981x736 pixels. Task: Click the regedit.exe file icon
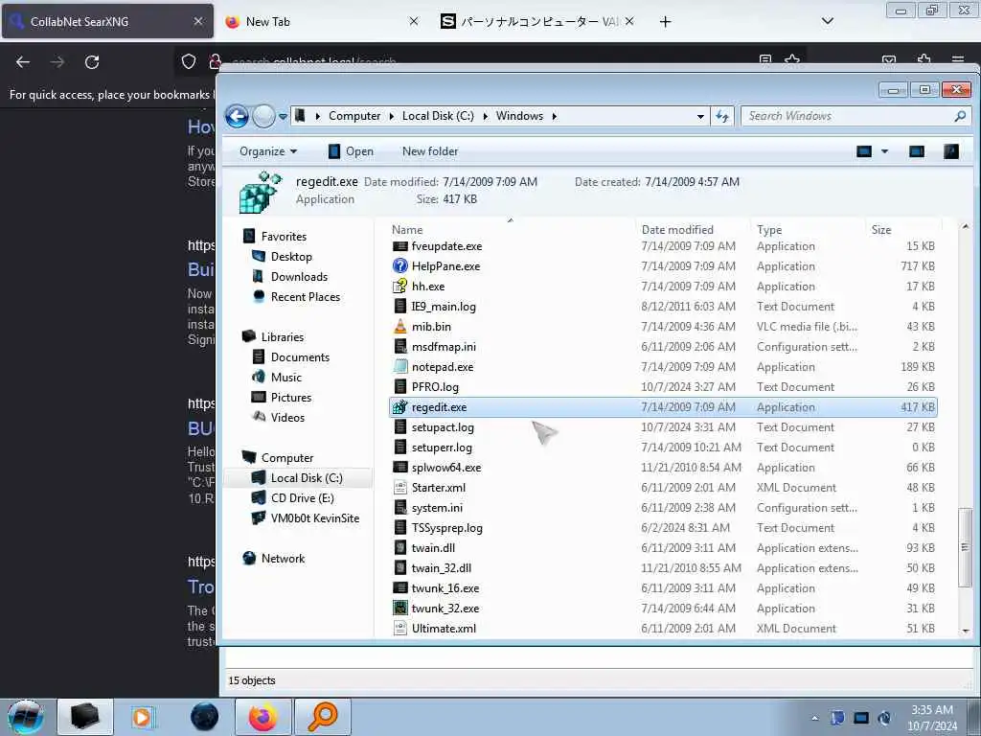tap(399, 406)
